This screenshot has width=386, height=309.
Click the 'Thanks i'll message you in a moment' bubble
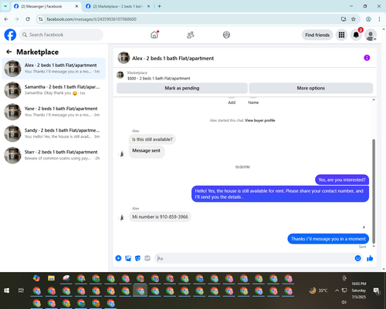pos(328,239)
